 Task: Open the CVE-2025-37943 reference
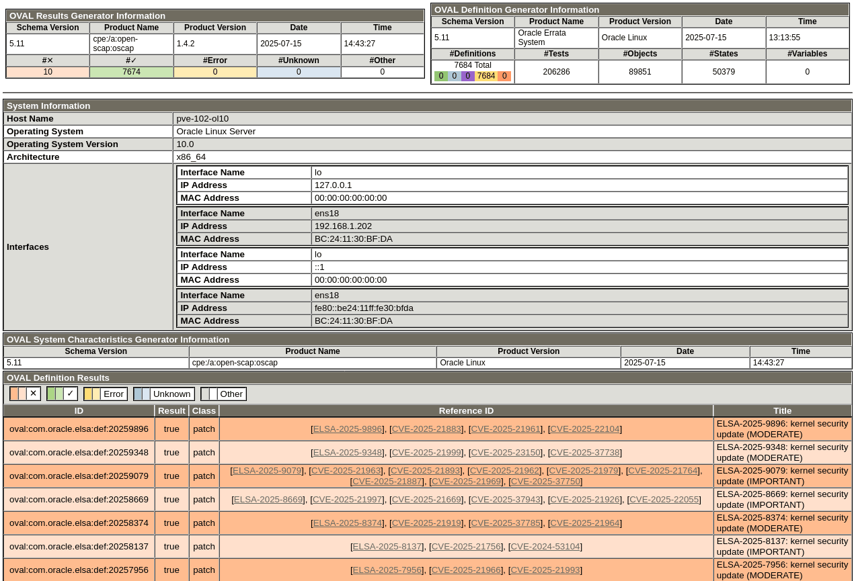pyautogui.click(x=506, y=500)
